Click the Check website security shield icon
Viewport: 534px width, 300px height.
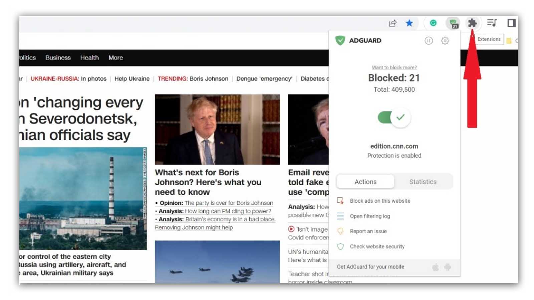(x=340, y=246)
